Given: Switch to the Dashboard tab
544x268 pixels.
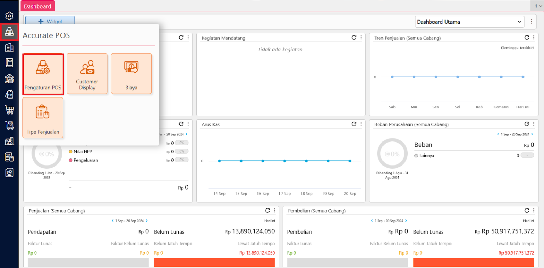Looking at the screenshot, I should 38,6.
